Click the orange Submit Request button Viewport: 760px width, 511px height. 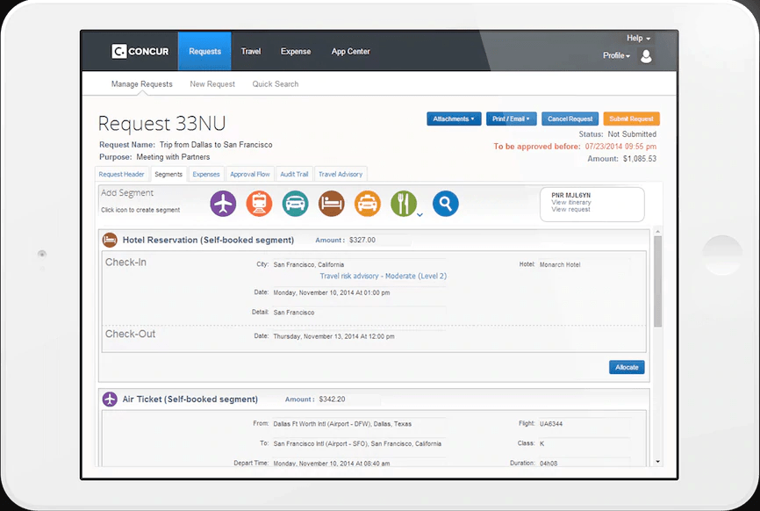click(632, 119)
